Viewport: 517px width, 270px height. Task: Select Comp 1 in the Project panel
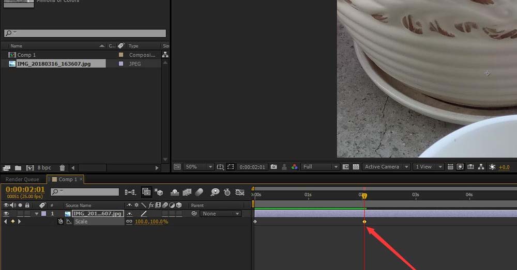pos(26,55)
